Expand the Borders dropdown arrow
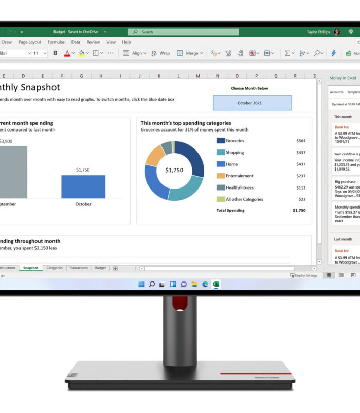 tap(102, 53)
